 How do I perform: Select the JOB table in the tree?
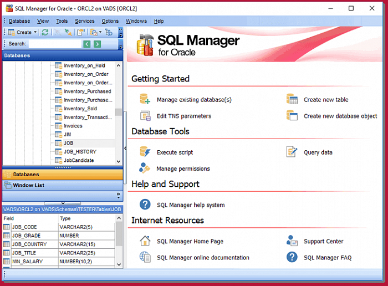[69, 143]
